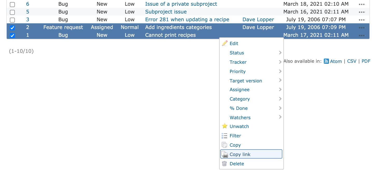Click the pencil Edit icon in context menu

pos(225,43)
